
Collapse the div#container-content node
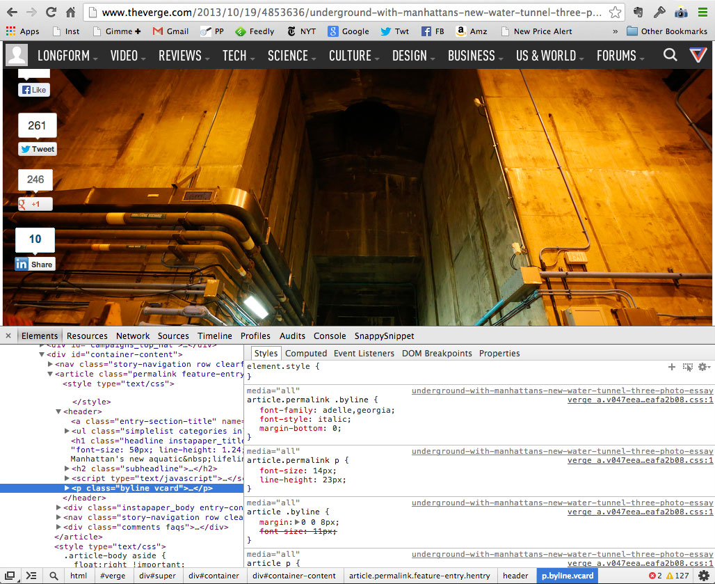pos(42,354)
